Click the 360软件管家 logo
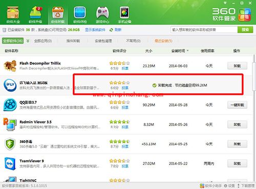This screenshot has width=256, height=189. click(231, 14)
